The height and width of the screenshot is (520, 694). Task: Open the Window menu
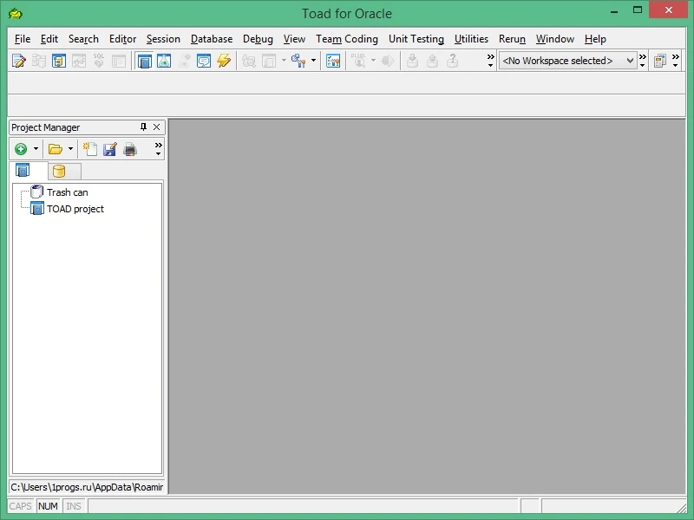pos(554,39)
